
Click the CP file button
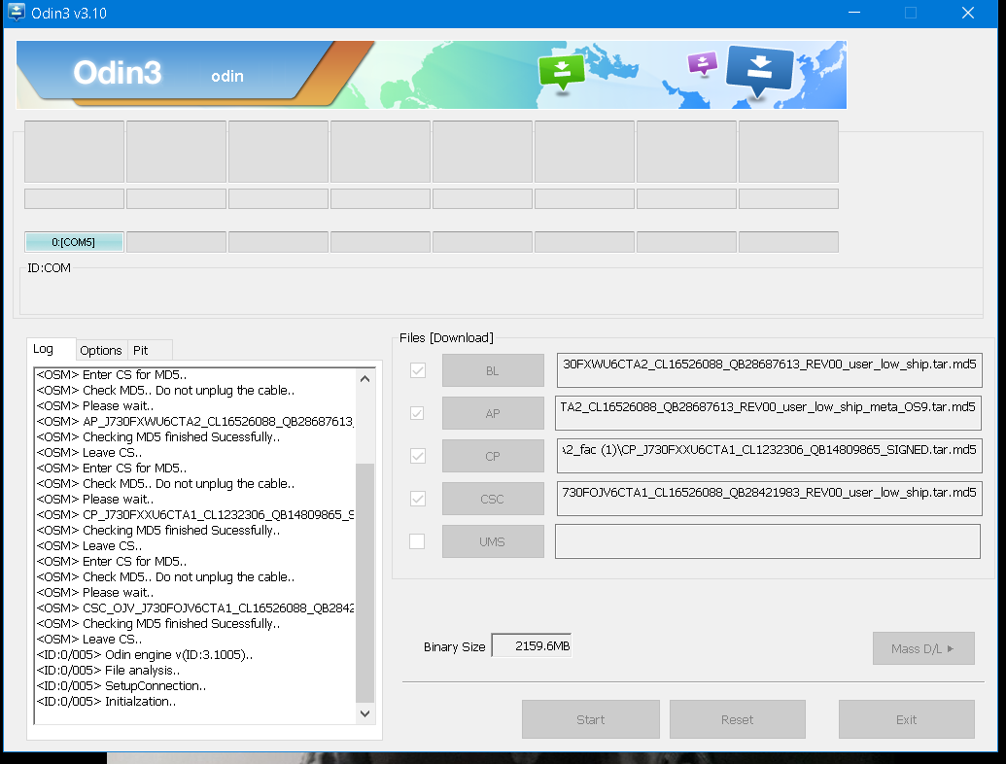pos(493,456)
